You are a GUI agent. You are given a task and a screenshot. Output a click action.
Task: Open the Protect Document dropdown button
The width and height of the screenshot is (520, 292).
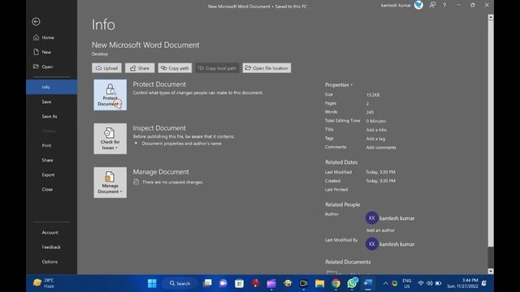(x=110, y=95)
